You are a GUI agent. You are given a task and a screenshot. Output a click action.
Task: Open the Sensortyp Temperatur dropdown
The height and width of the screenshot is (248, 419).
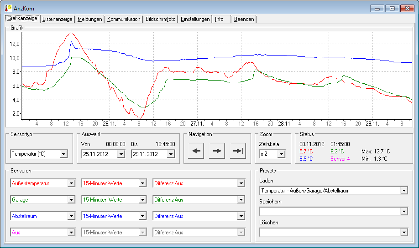[x=63, y=154]
